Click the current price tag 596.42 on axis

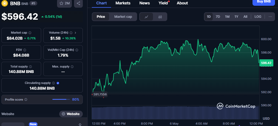pos(266,63)
